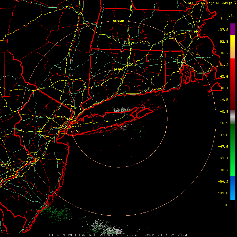Click the 8 DEC 25 date in caption
The image size is (237, 237).
click(166, 235)
